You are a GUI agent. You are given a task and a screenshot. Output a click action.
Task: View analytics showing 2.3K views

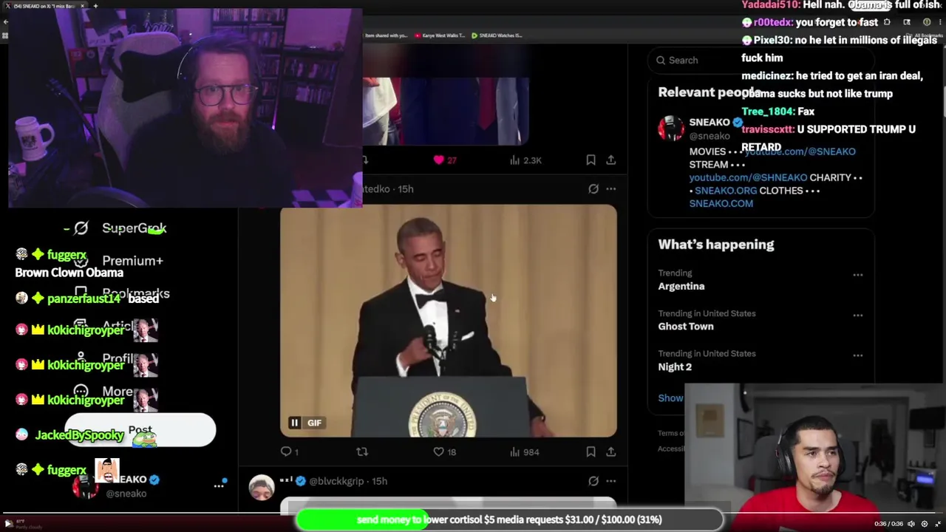525,160
